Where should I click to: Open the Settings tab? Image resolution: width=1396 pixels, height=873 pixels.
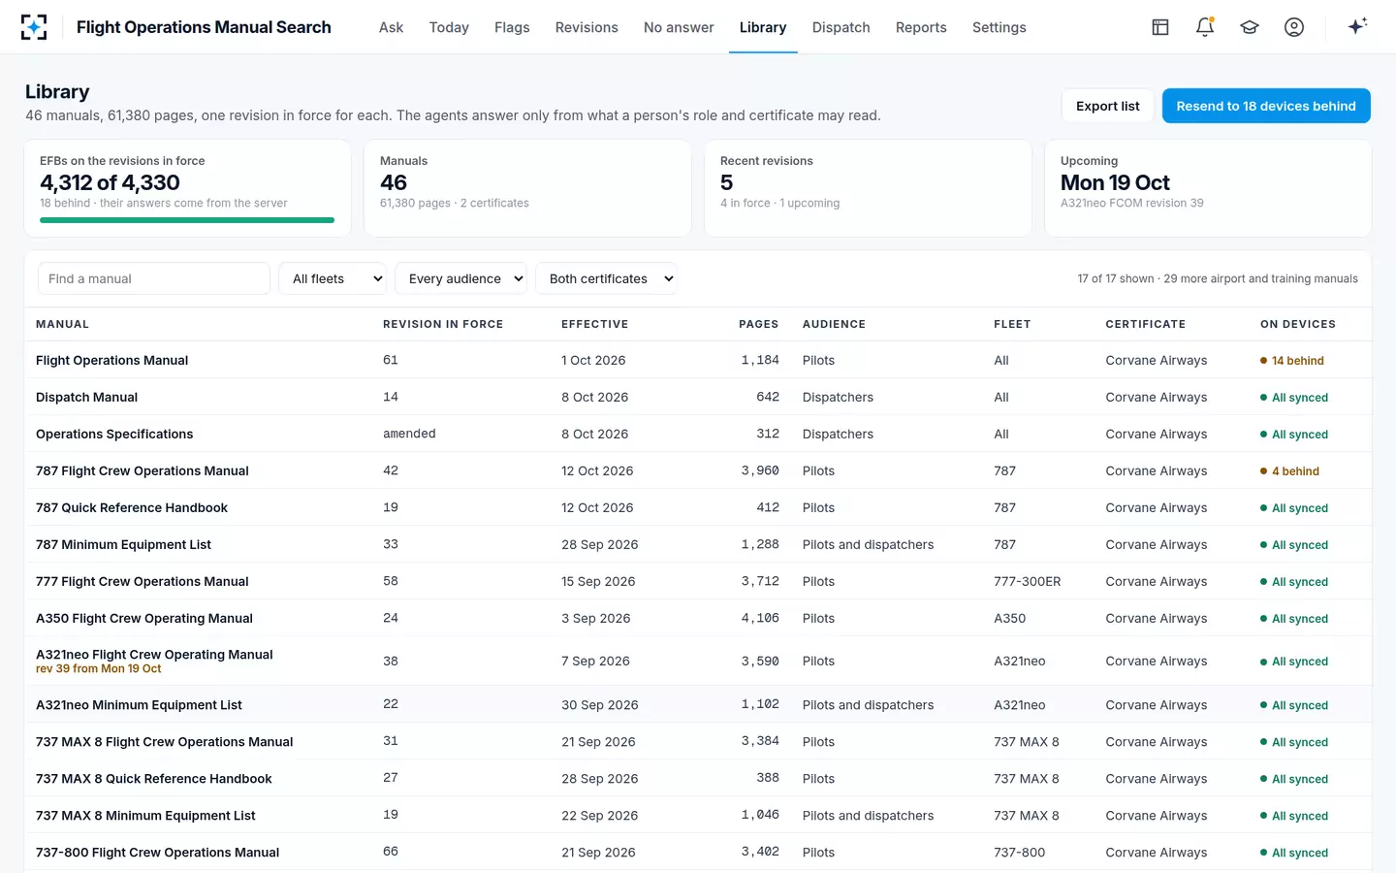click(999, 27)
